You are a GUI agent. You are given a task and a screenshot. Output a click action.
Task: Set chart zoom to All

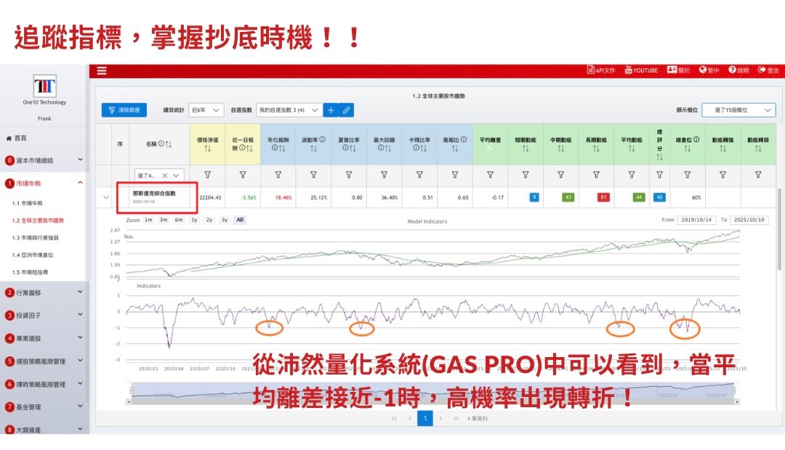tap(241, 220)
